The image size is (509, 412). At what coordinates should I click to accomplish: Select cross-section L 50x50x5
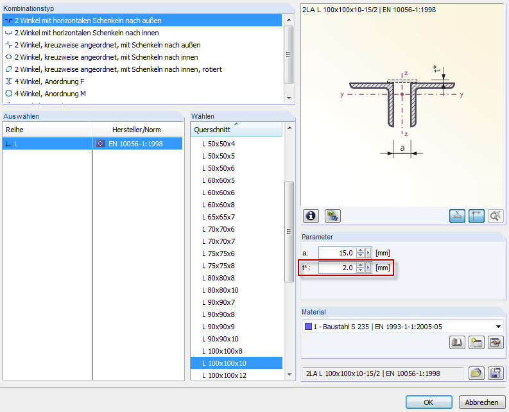click(x=236, y=156)
